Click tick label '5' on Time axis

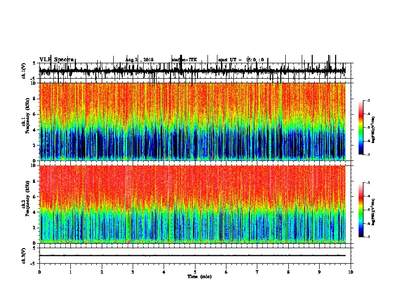(x=195, y=272)
